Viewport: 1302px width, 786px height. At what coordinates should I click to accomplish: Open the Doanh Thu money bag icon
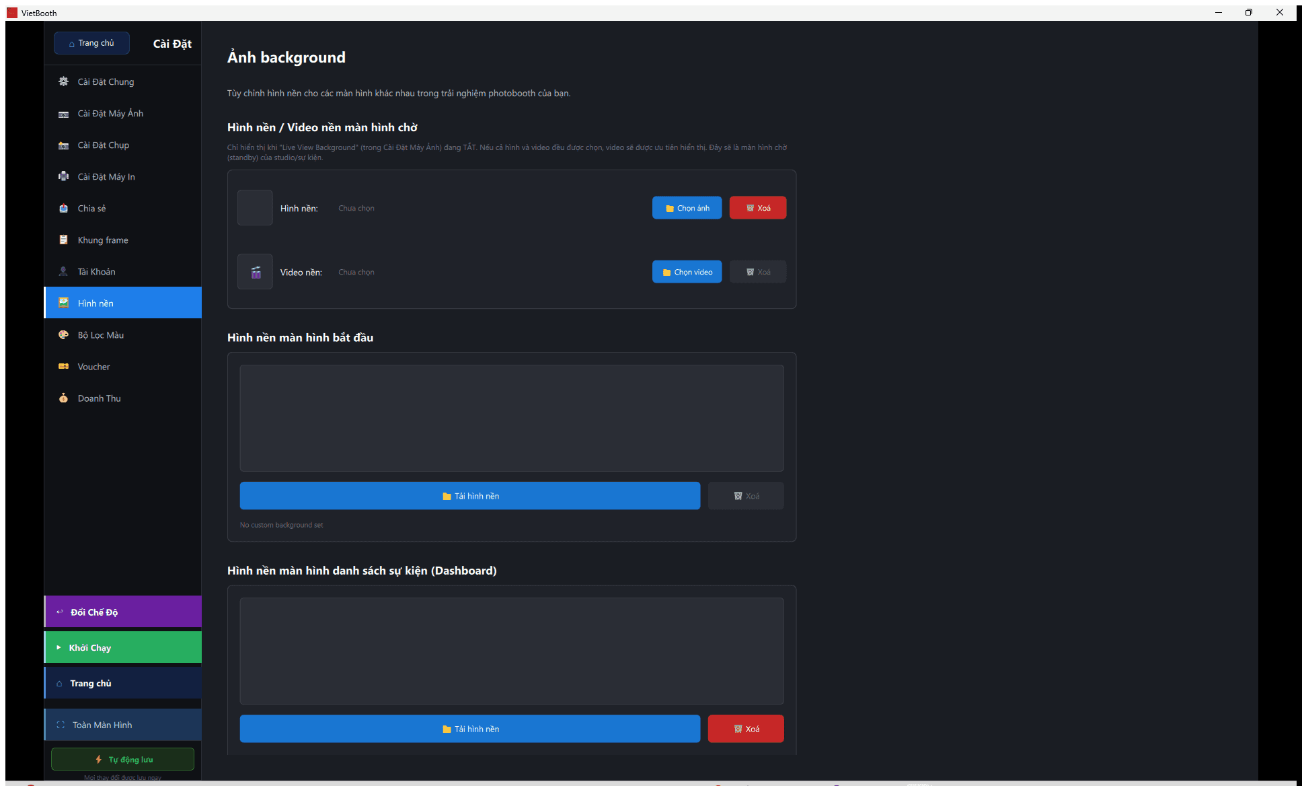point(63,398)
